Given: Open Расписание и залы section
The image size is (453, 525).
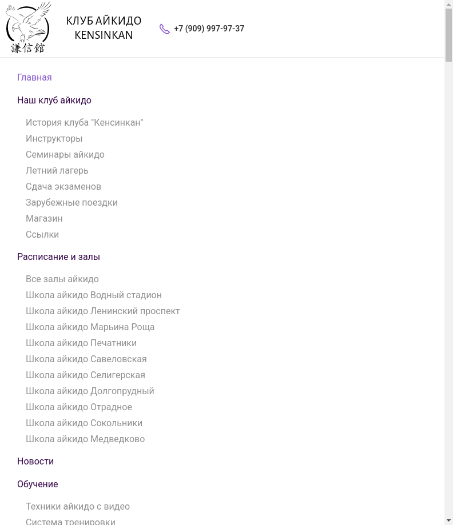Looking at the screenshot, I should pos(58,257).
